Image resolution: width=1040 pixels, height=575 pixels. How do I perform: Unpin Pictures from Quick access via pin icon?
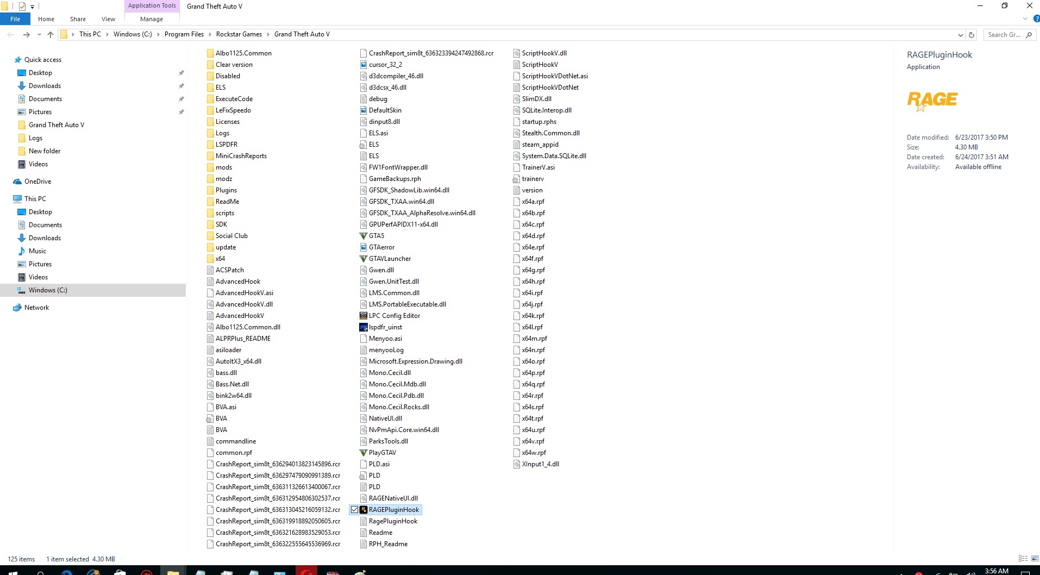181,112
